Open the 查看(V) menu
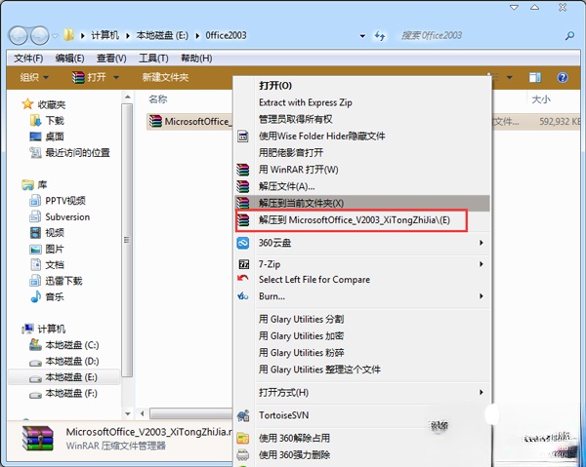This screenshot has width=586, height=467. (111, 58)
